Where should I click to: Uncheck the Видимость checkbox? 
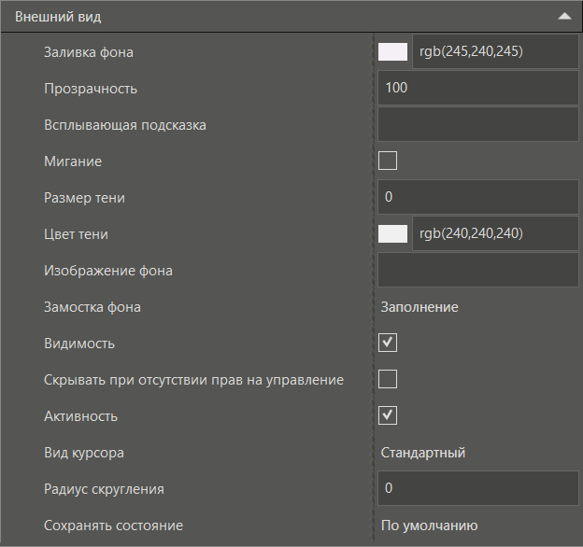[x=388, y=344]
